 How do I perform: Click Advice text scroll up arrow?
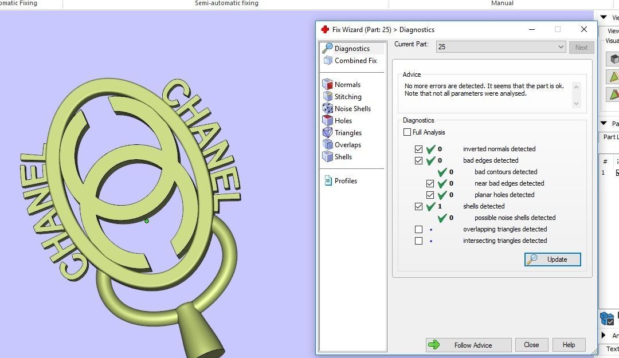point(577,87)
